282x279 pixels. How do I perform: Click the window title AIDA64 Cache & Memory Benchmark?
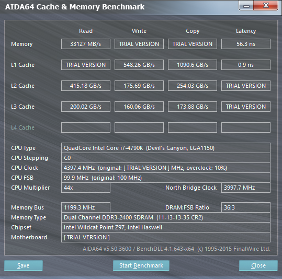pos(75,7)
